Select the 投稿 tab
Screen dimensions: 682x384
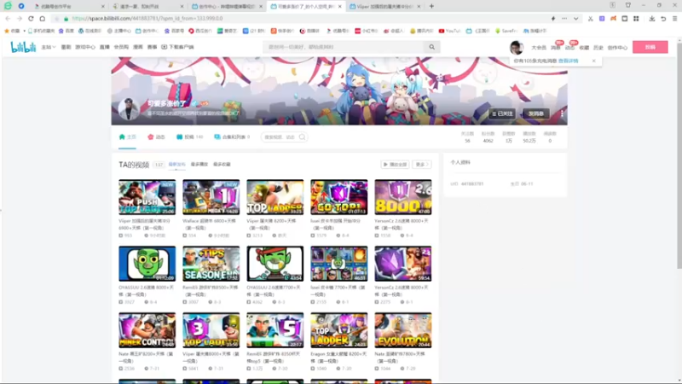click(x=189, y=137)
